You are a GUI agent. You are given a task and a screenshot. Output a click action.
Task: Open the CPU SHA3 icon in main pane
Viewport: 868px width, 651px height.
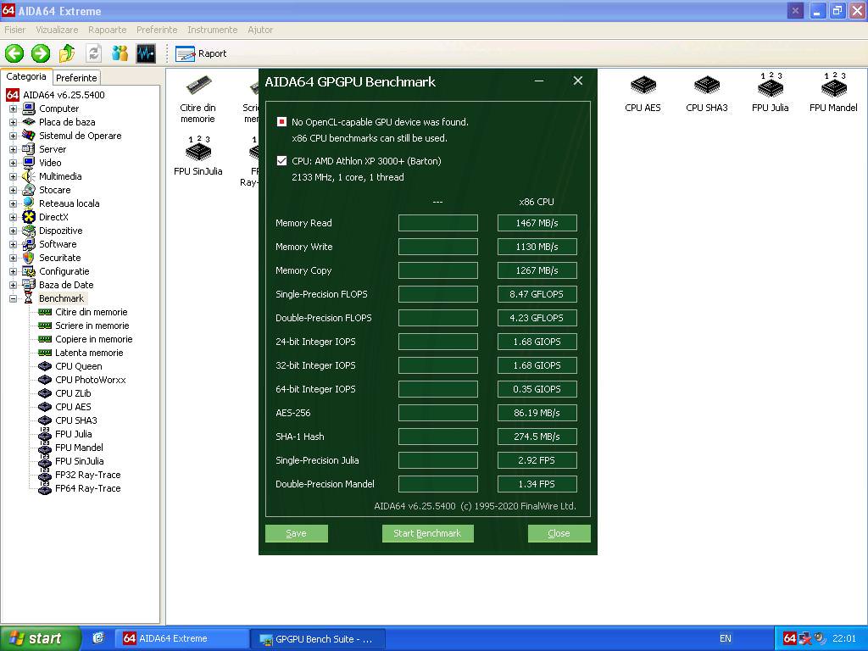[706, 93]
